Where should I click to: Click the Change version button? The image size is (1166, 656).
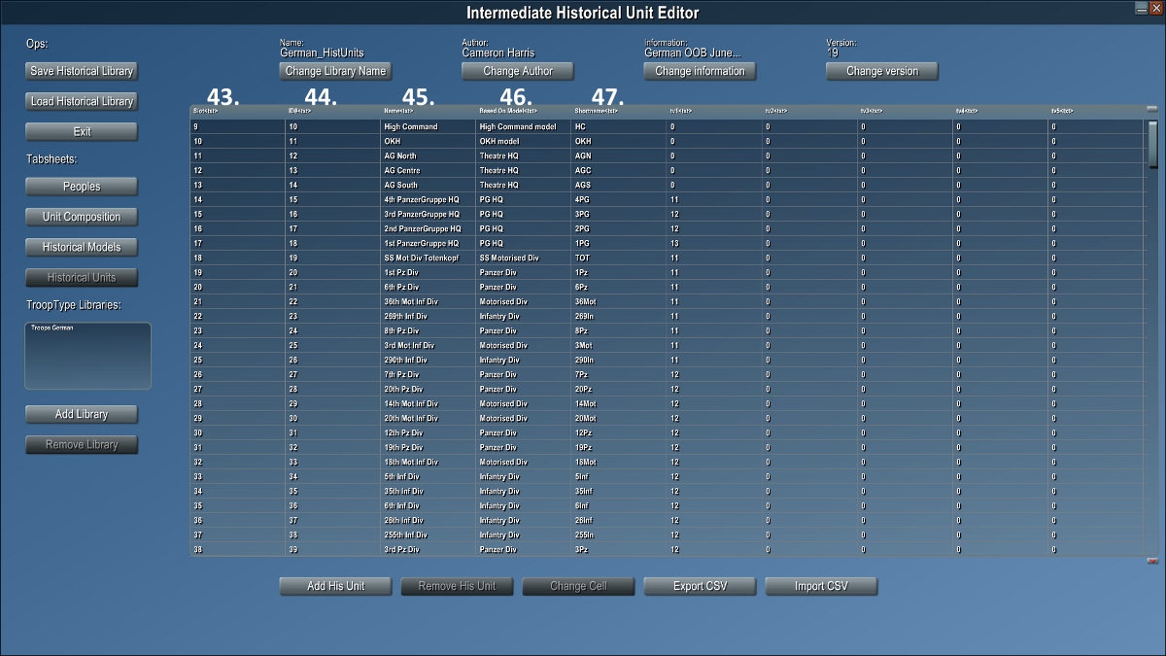tap(883, 71)
